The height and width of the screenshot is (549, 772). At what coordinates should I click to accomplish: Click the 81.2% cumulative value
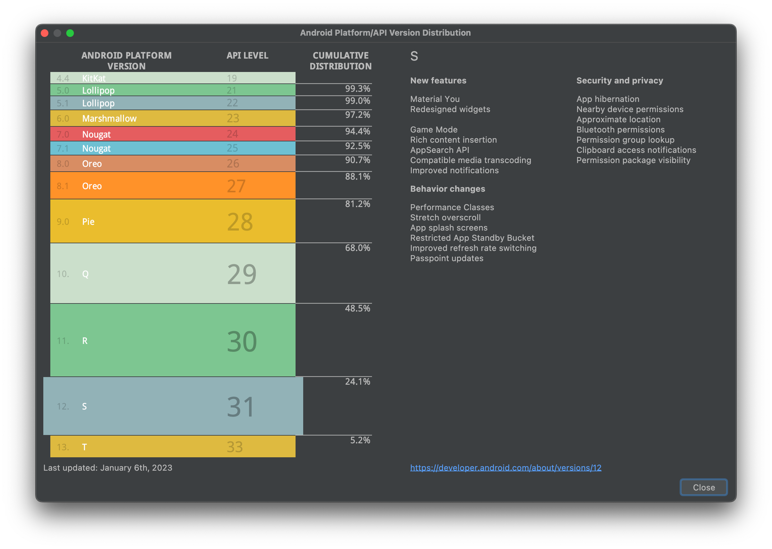point(357,204)
